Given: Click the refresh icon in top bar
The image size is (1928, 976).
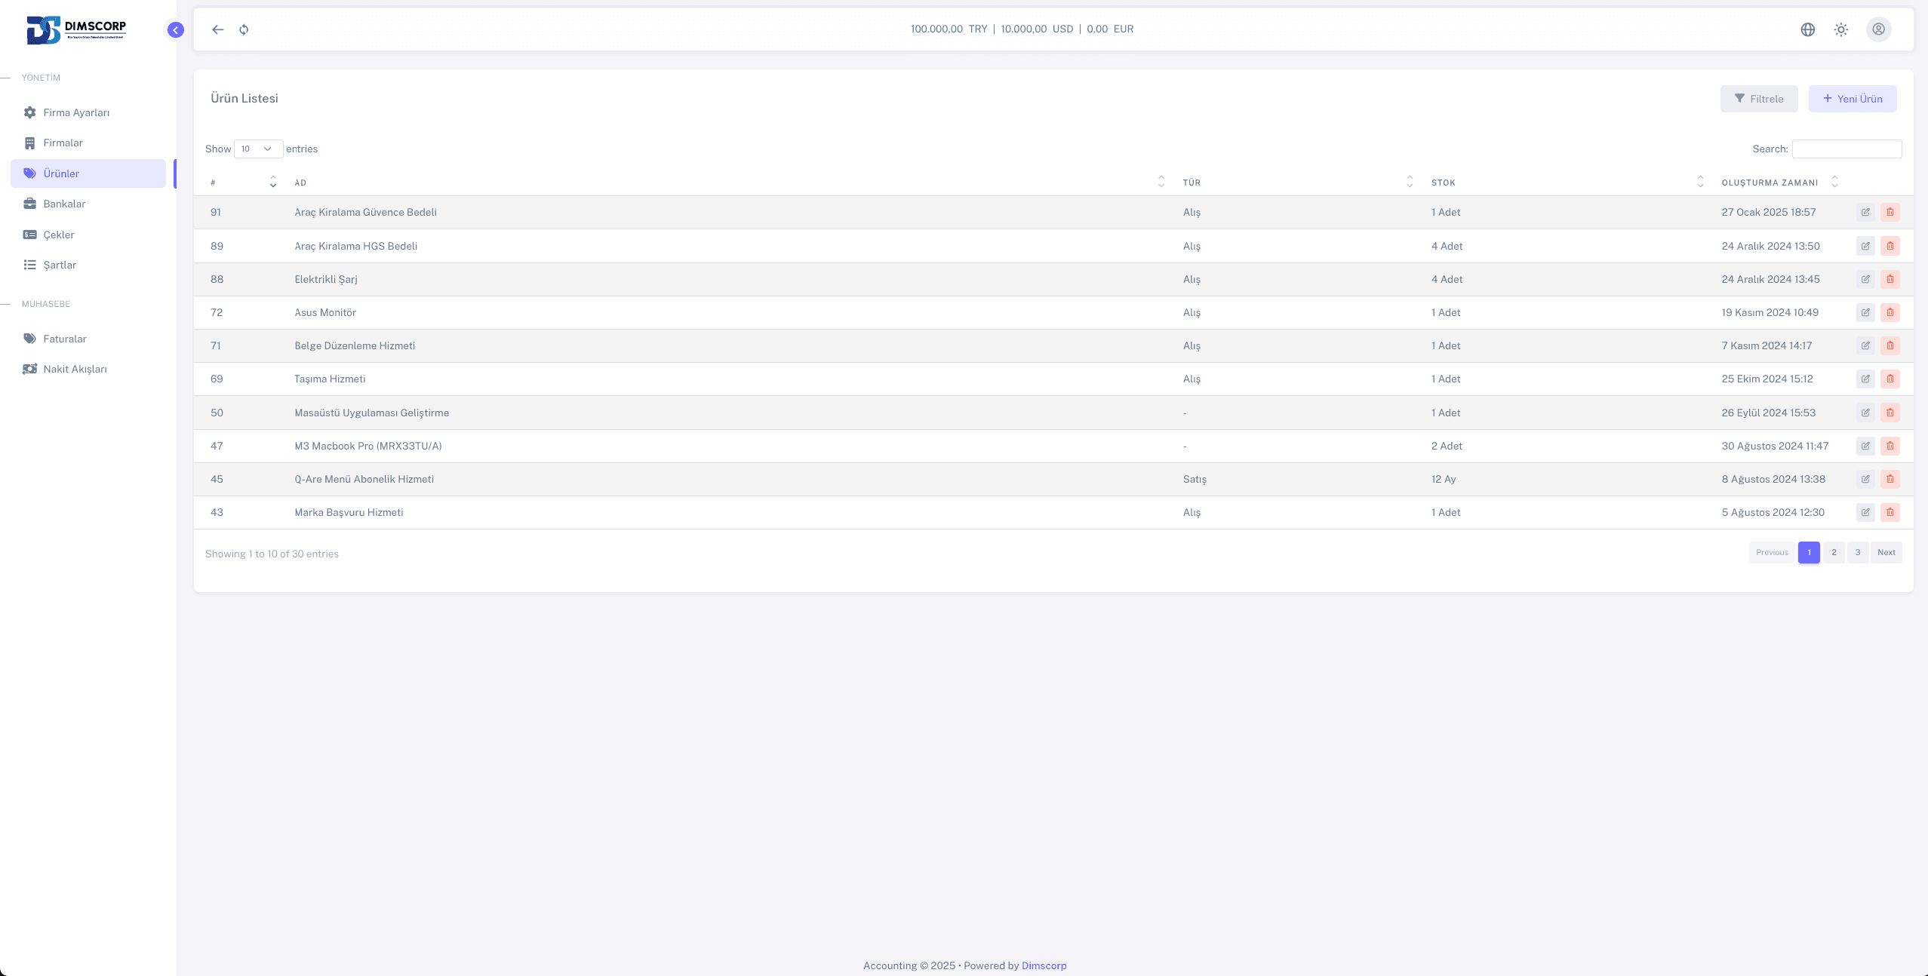Looking at the screenshot, I should (244, 29).
